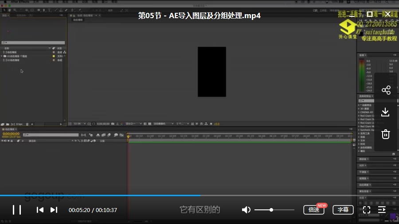
Task: Select the Zoom magnifier tool in After Effects
Action: click(15, 10)
